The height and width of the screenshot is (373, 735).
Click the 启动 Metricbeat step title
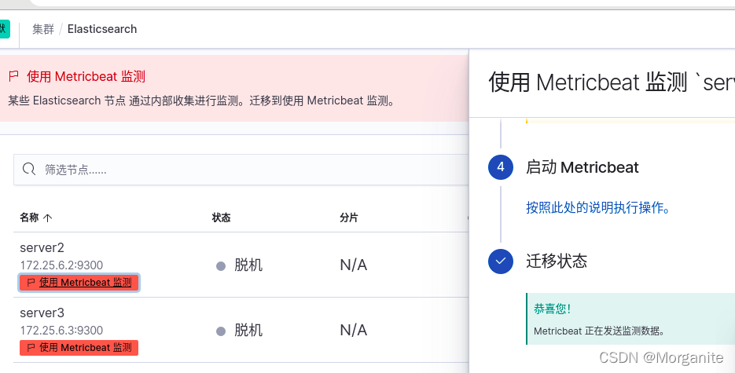tap(582, 167)
